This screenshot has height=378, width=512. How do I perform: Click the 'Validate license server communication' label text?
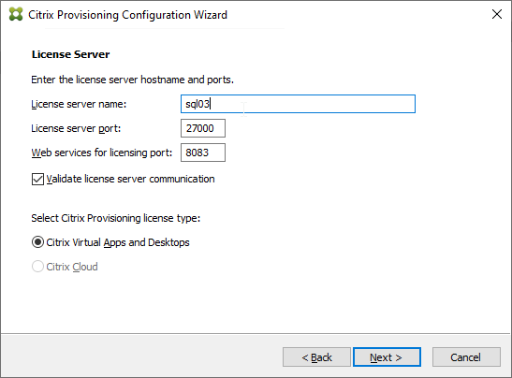(x=130, y=179)
